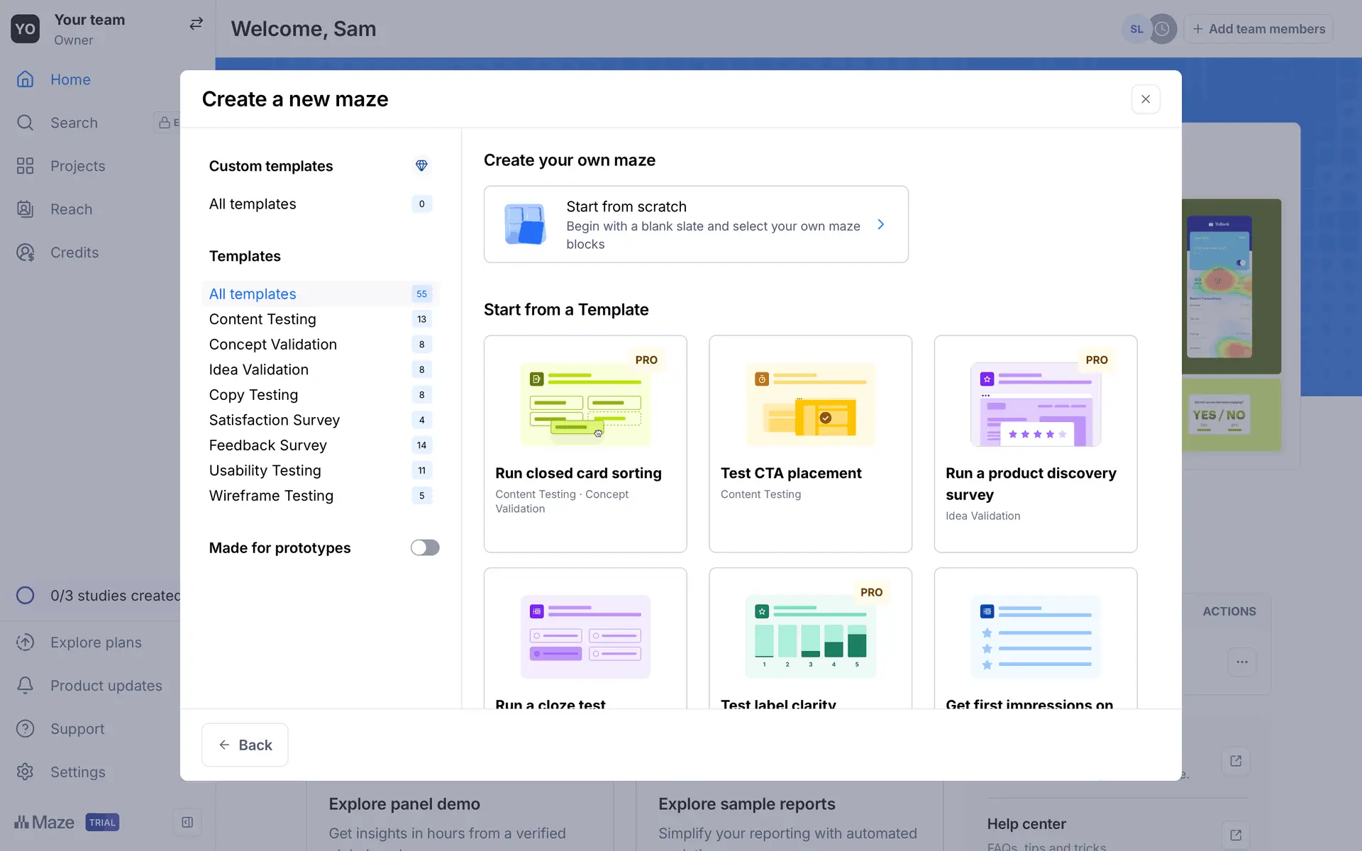Click Add team members button
Screen dimensions: 1362x851
pyautogui.click(x=1258, y=29)
